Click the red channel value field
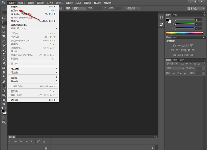The height and width of the screenshot is (150, 207). pos(199,20)
